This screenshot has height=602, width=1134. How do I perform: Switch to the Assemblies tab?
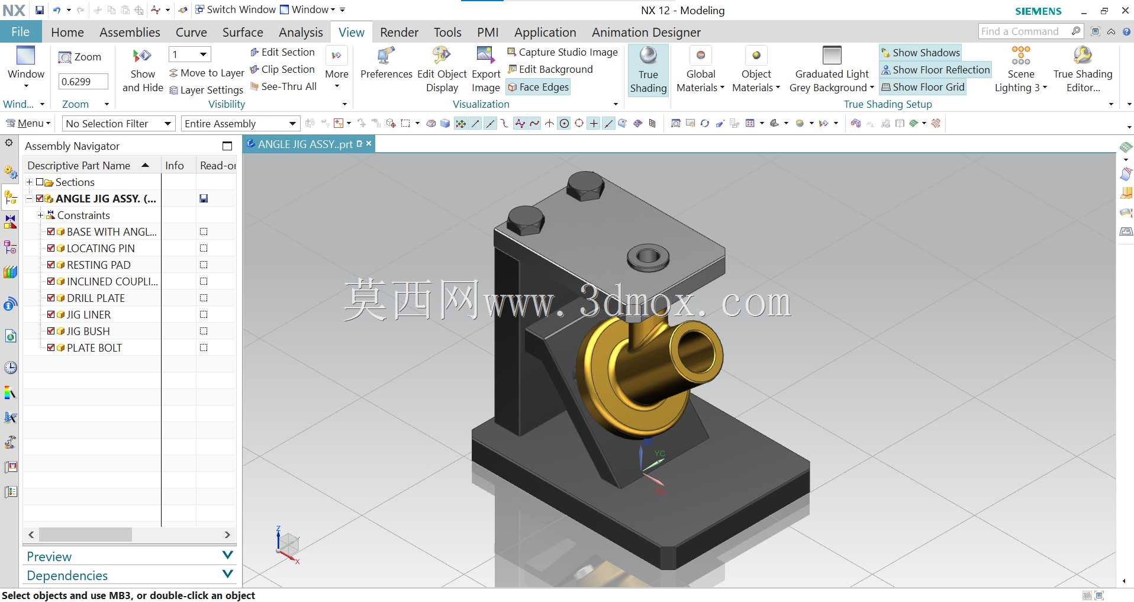[x=130, y=32]
